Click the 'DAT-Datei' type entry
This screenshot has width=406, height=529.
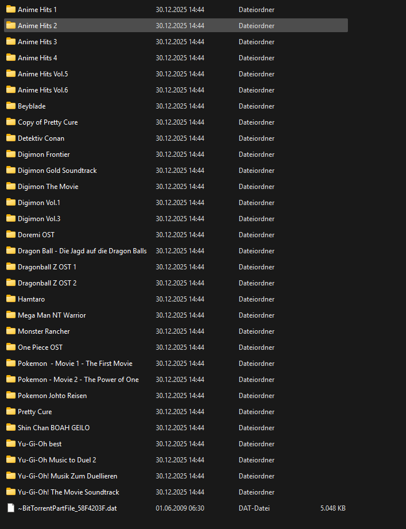(254, 508)
